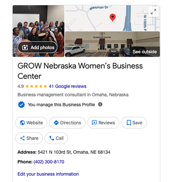Screen dimensions: 187x182
Task: Click the five-star rating display
Action: [x=36, y=86]
